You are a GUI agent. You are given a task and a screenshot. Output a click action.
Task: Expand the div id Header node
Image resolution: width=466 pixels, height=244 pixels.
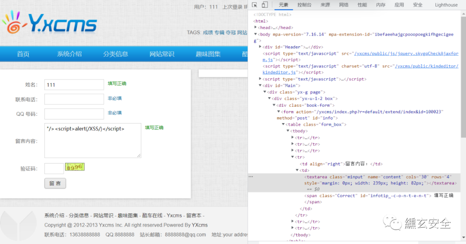260,47
